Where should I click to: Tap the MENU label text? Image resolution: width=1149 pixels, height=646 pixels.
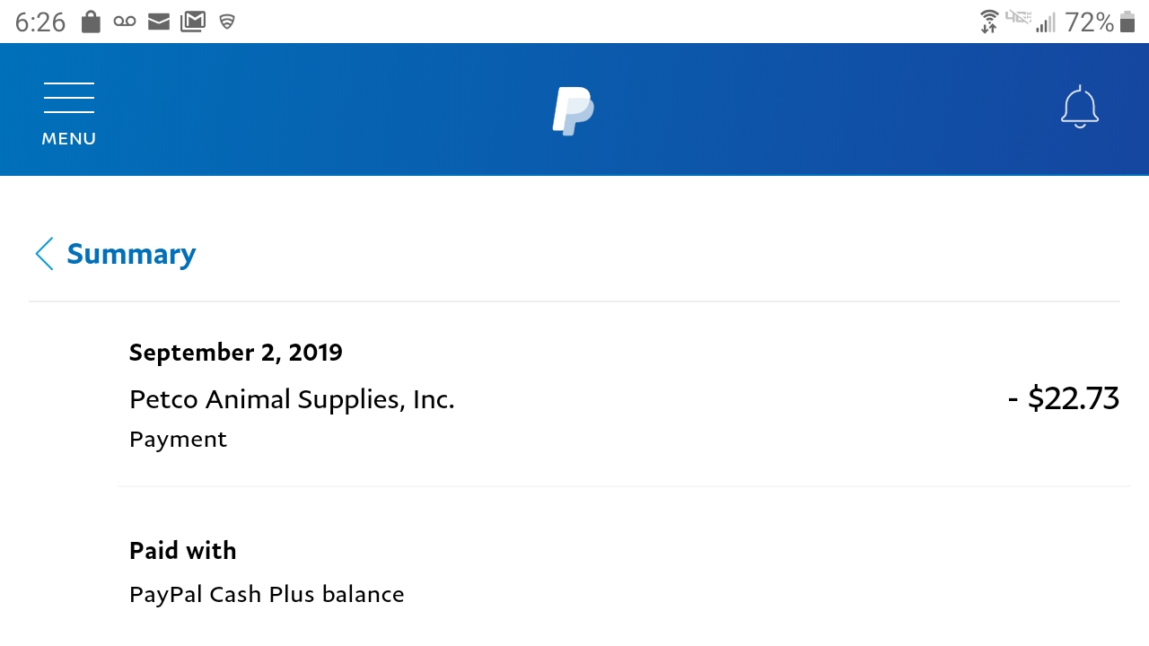pyautogui.click(x=69, y=139)
